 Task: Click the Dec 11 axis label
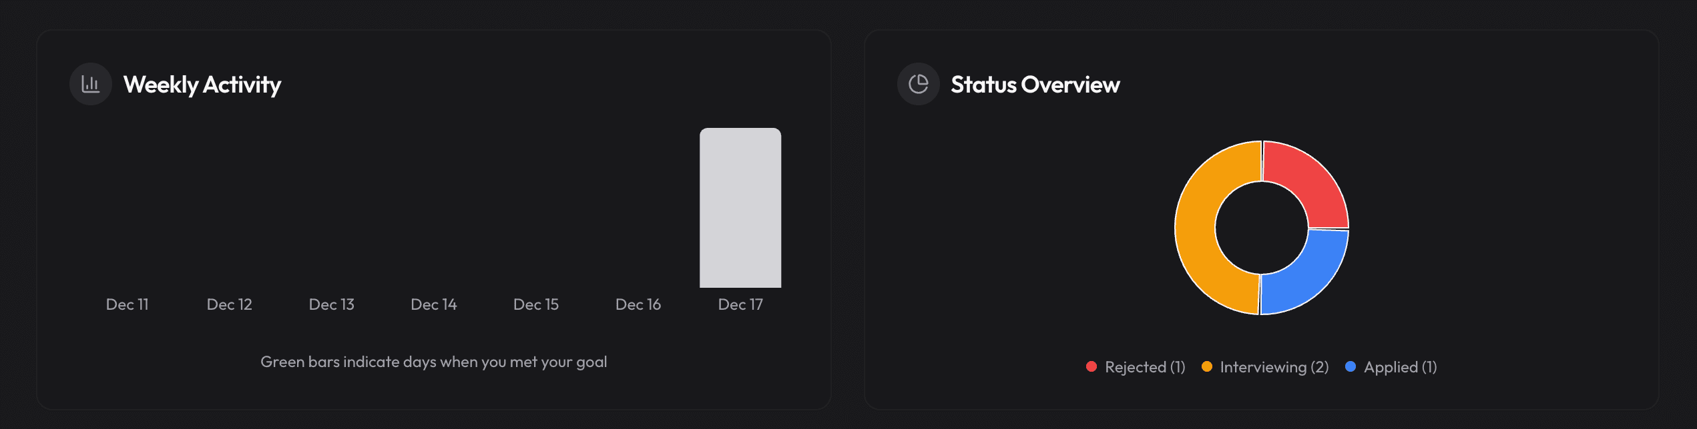point(127,304)
